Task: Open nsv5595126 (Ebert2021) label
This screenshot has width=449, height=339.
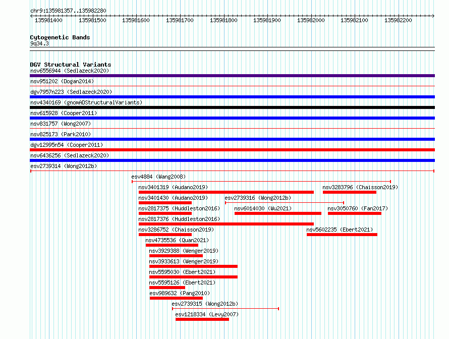Action: (x=182, y=282)
